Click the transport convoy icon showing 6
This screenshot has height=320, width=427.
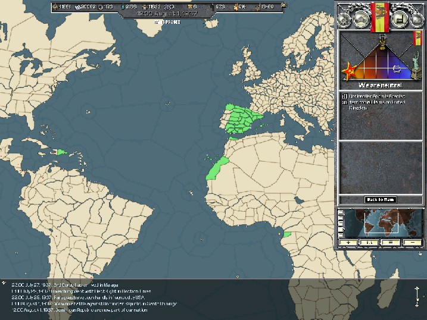(x=191, y=7)
